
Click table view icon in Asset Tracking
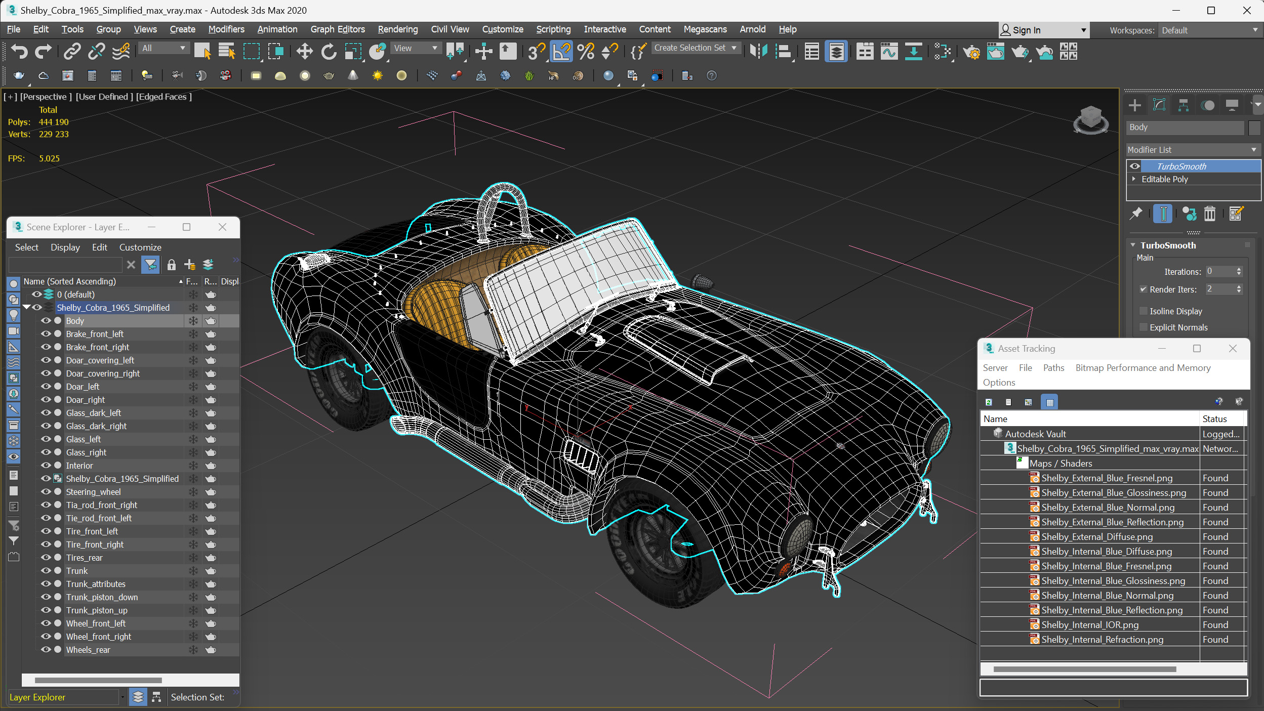tap(1049, 402)
